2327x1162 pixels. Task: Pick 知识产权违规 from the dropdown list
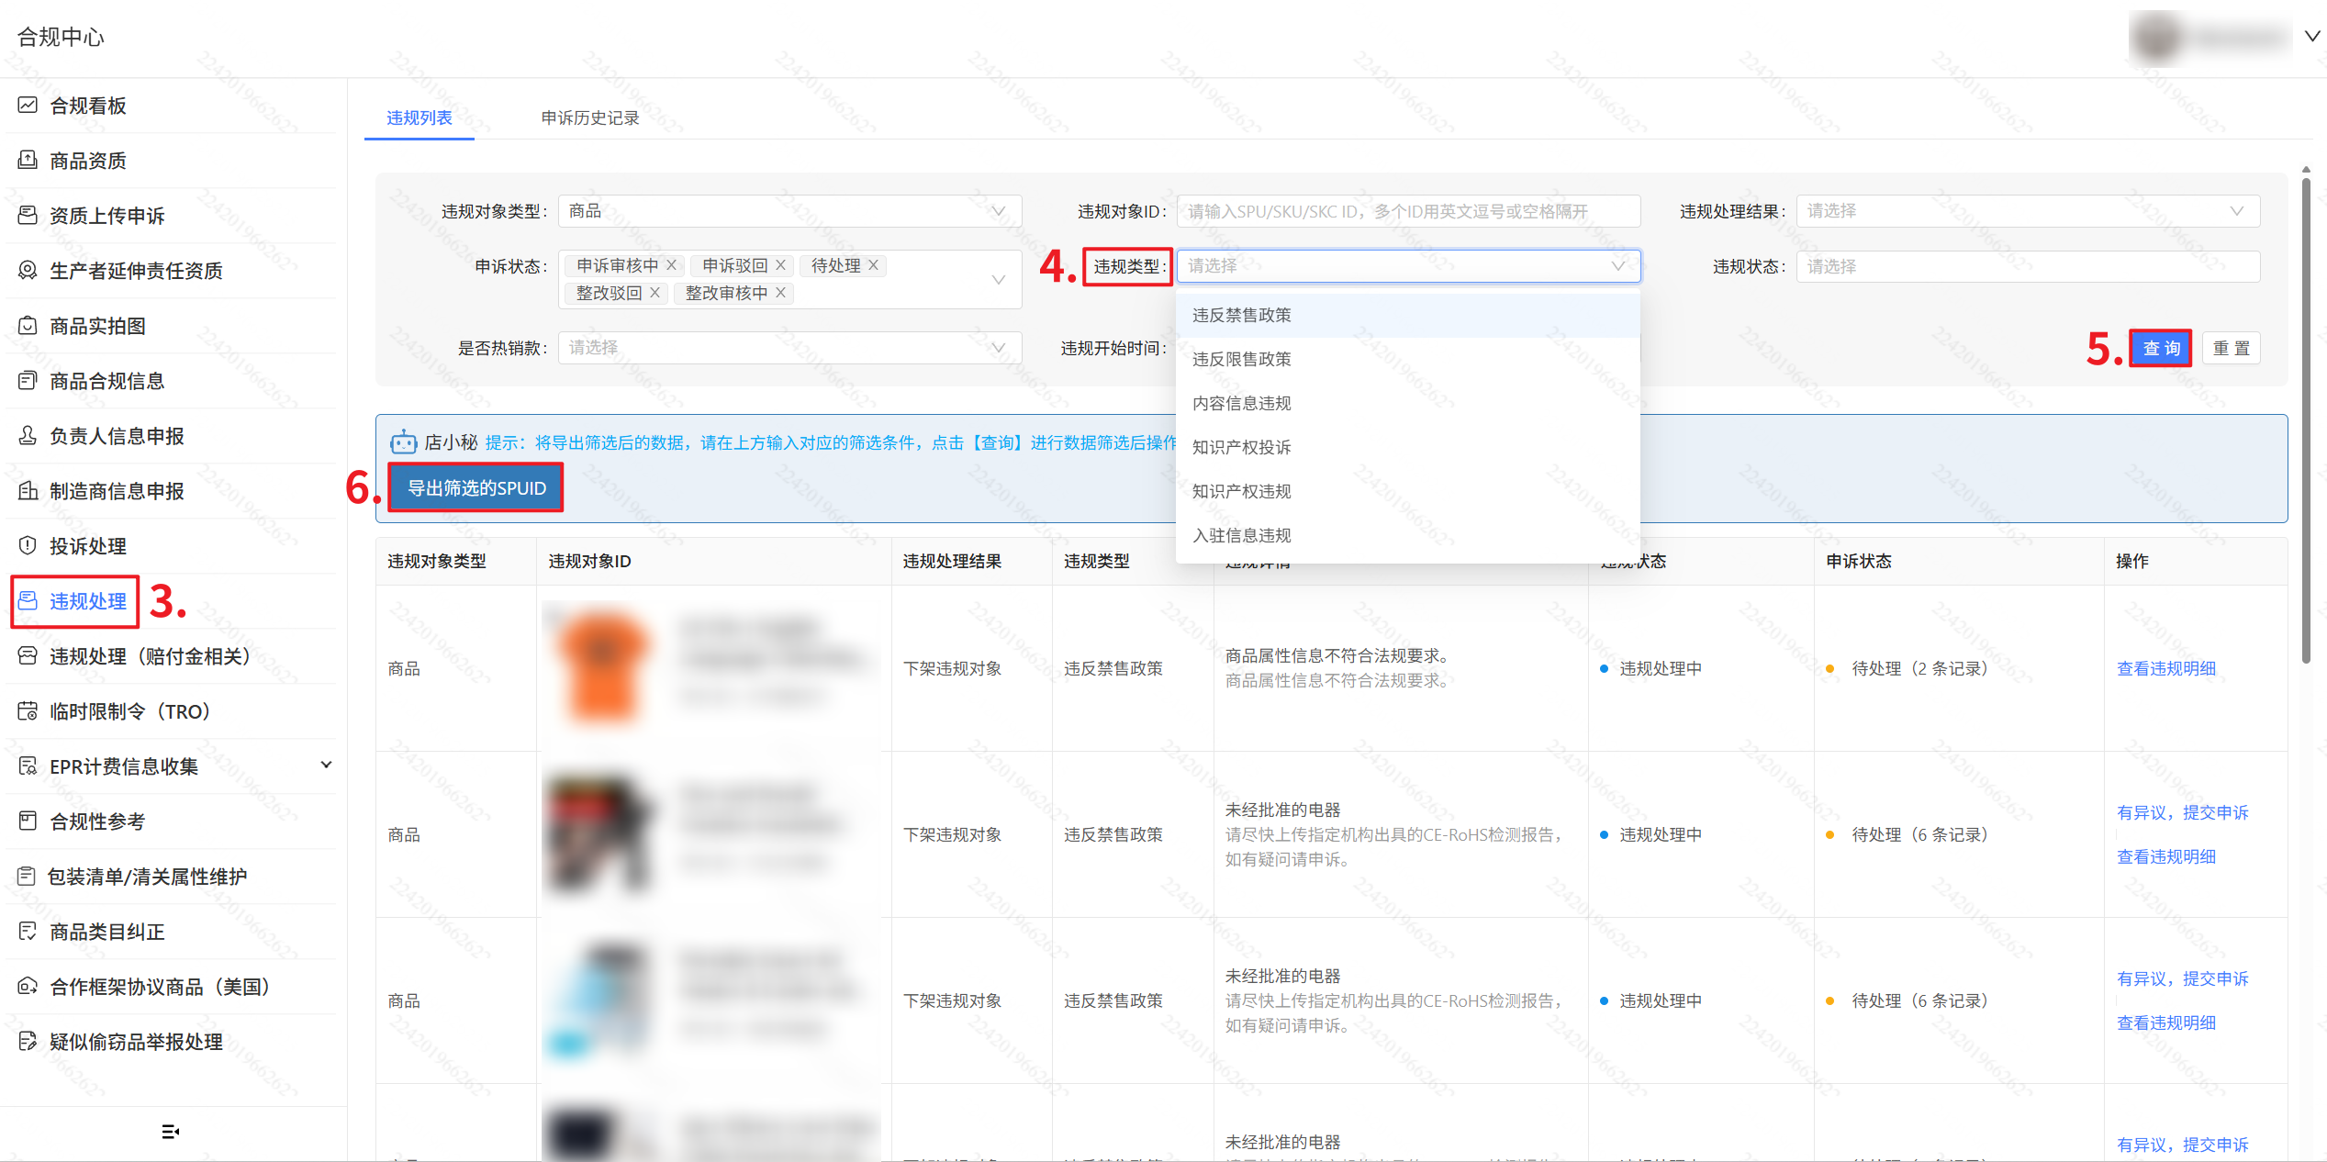[1407, 491]
